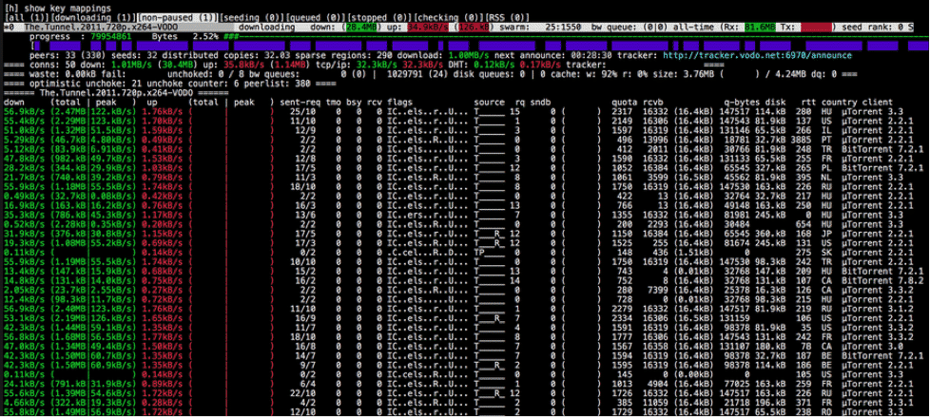930x417 pixels.
Task: Click the green progress percentage bar
Action: pos(573,37)
